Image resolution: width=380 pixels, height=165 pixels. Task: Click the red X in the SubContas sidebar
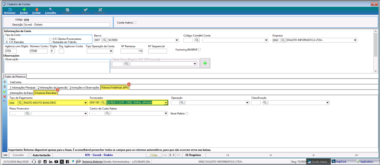[5, 96]
